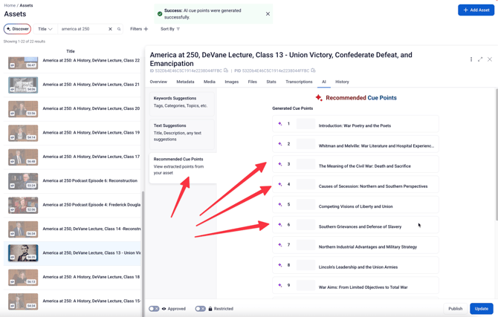The height and width of the screenshot is (317, 498).
Task: Click Home in the breadcrumb
Action: [10, 5]
